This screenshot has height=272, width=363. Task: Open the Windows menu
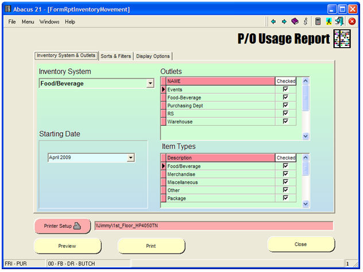[49, 22]
